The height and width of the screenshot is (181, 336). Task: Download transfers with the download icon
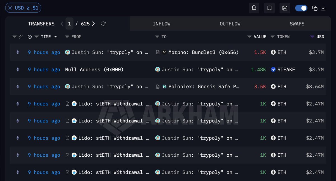click(323, 8)
